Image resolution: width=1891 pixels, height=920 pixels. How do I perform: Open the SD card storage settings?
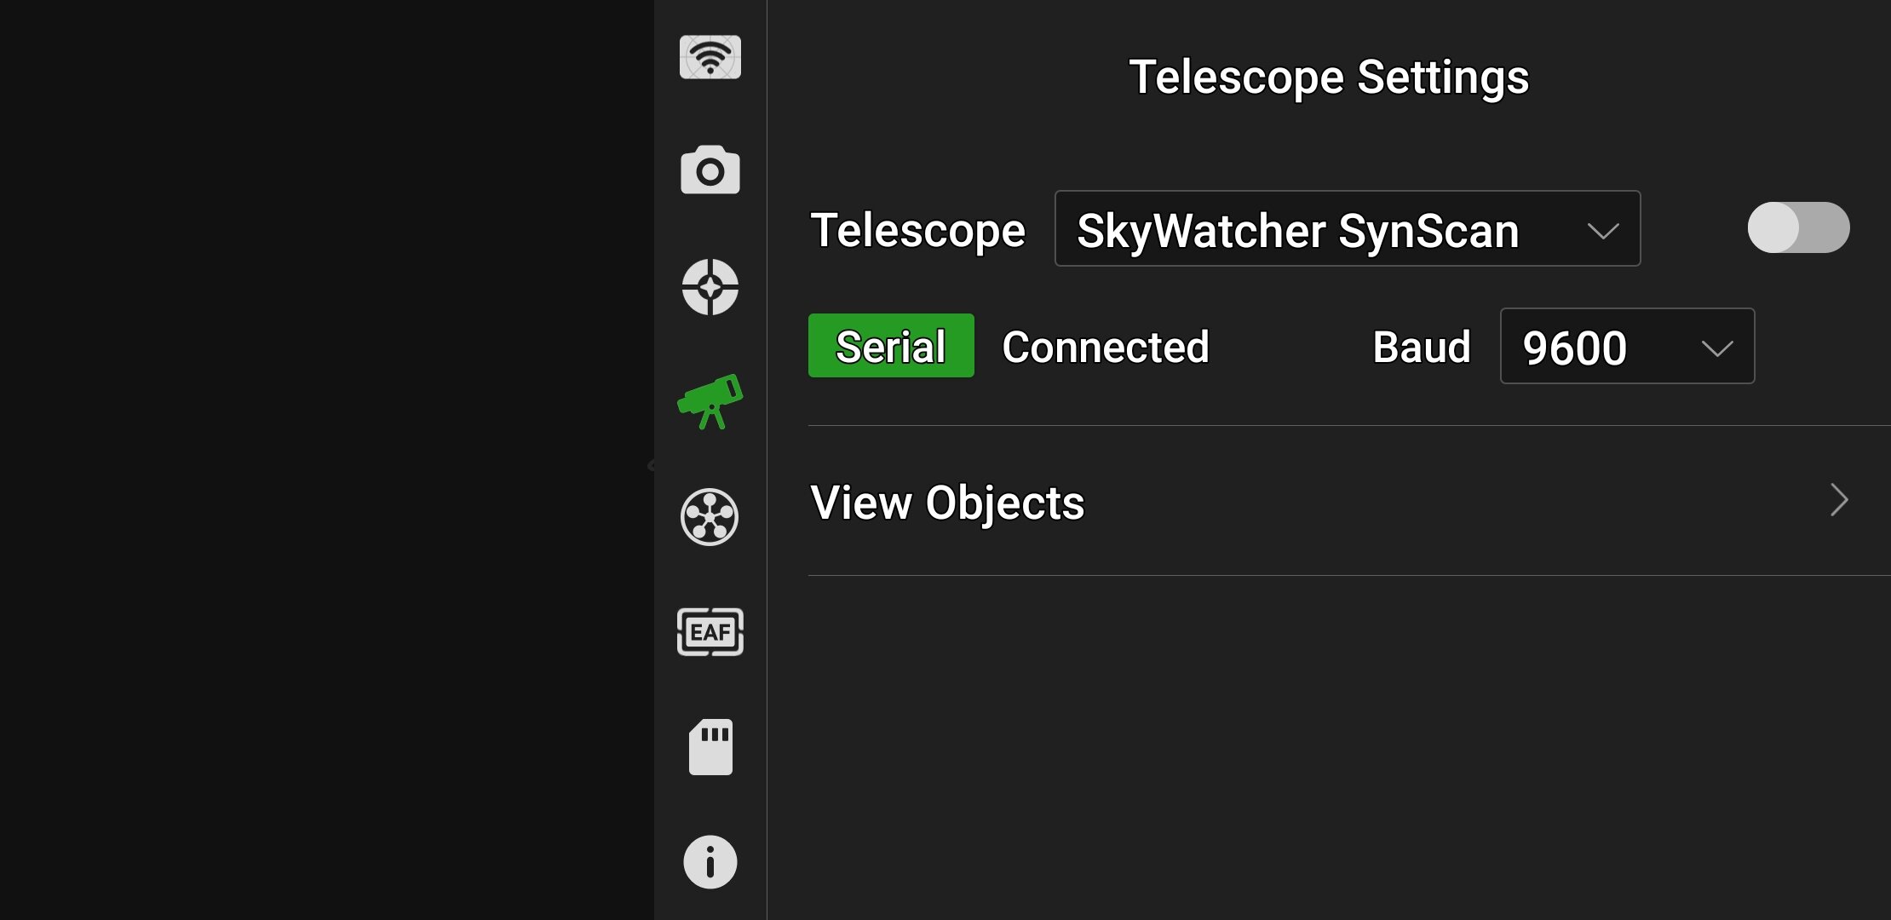(x=710, y=747)
